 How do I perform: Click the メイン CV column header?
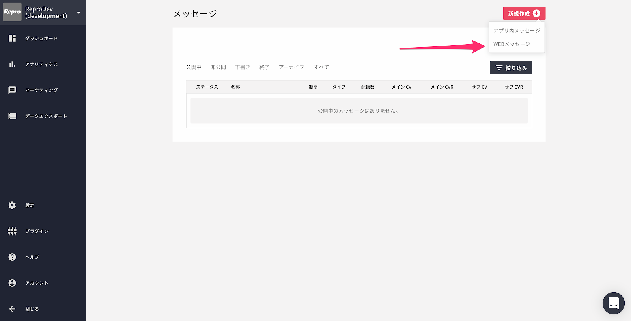coord(401,87)
